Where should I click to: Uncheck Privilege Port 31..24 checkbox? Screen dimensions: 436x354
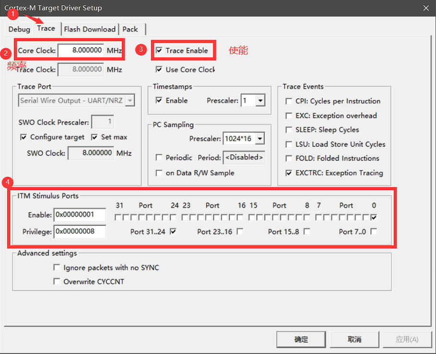pyautogui.click(x=173, y=231)
